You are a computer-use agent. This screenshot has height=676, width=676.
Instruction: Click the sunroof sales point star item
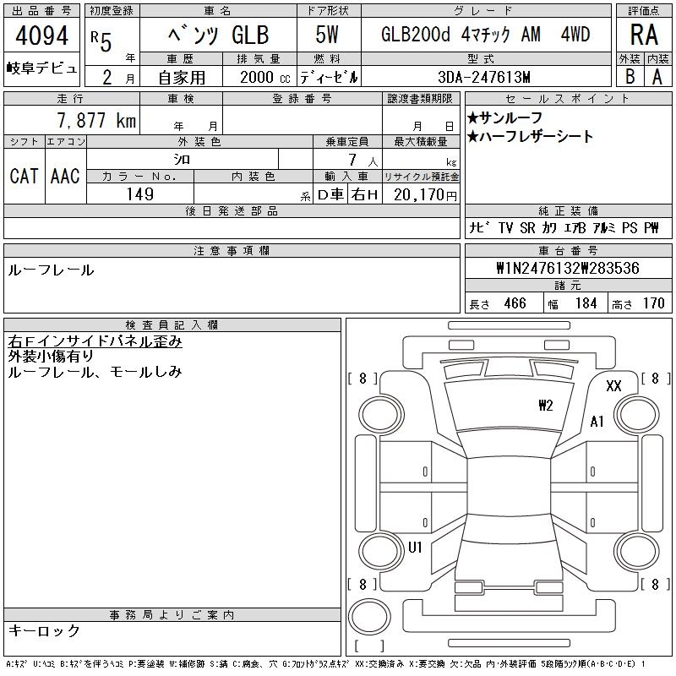coord(505,118)
